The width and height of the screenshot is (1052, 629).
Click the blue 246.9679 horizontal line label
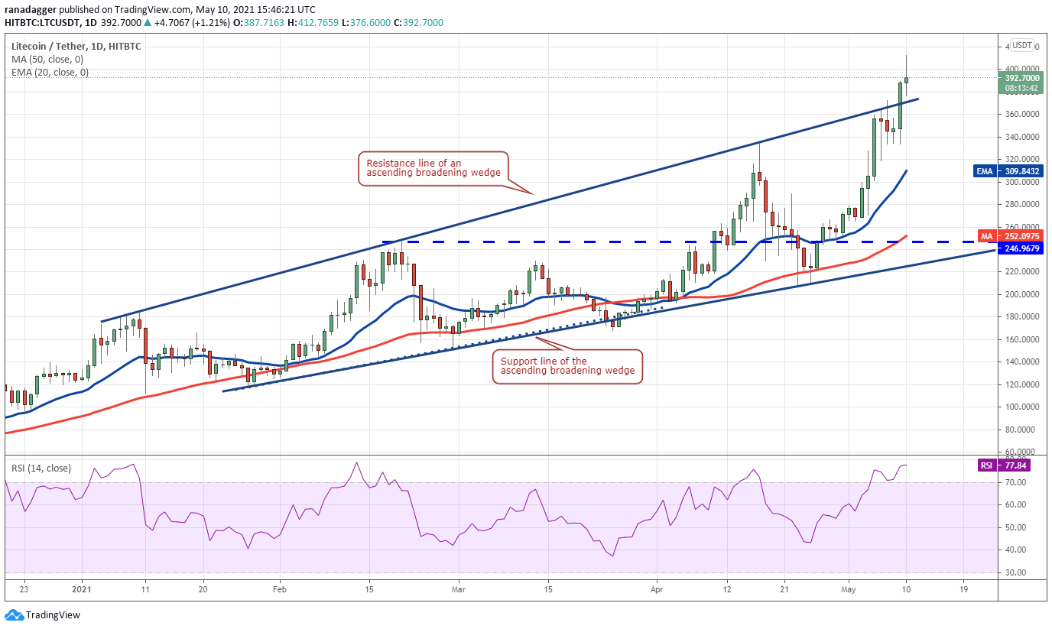(1021, 248)
